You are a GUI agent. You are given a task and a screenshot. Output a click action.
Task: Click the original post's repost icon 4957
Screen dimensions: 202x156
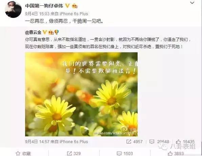pyautogui.click(x=134, y=141)
